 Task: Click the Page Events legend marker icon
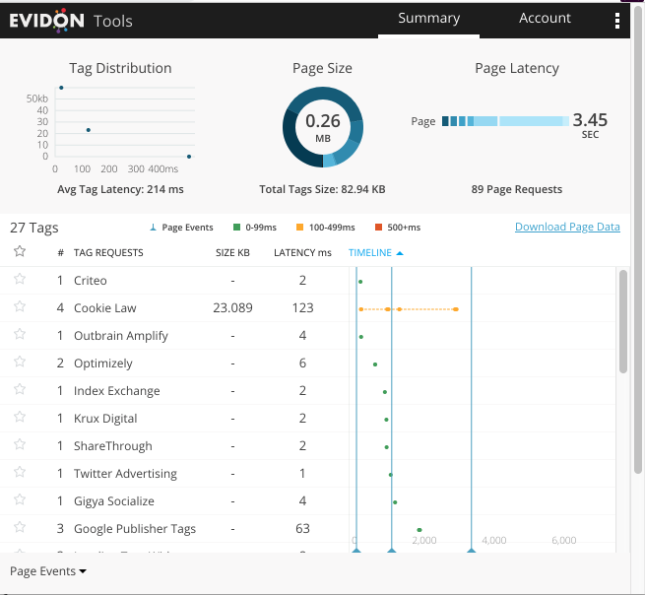pos(152,228)
